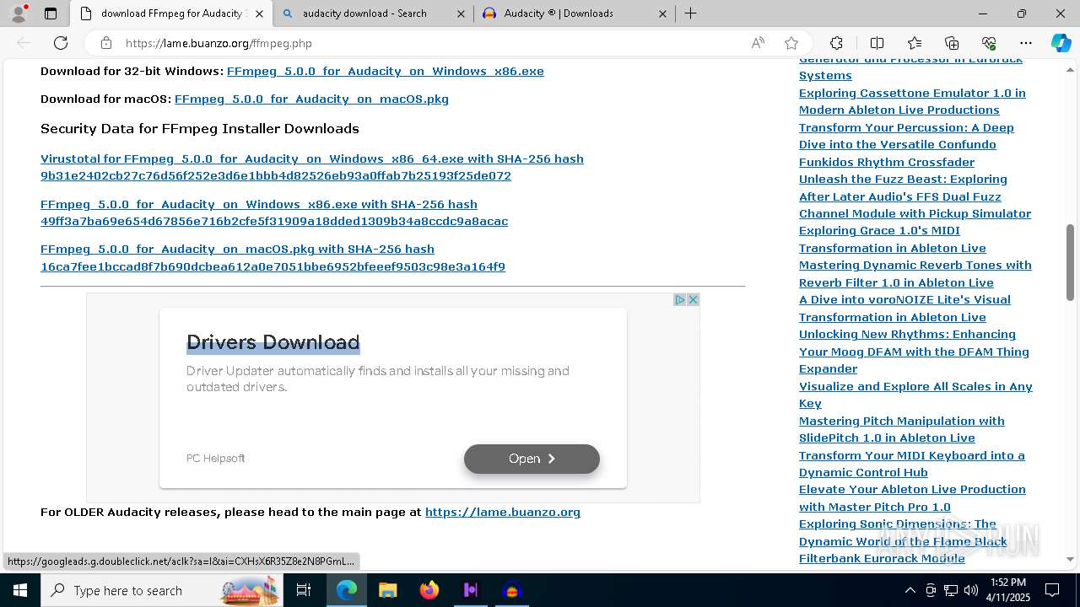Download FFmpeg for Windows x86.exe link

coord(386,72)
